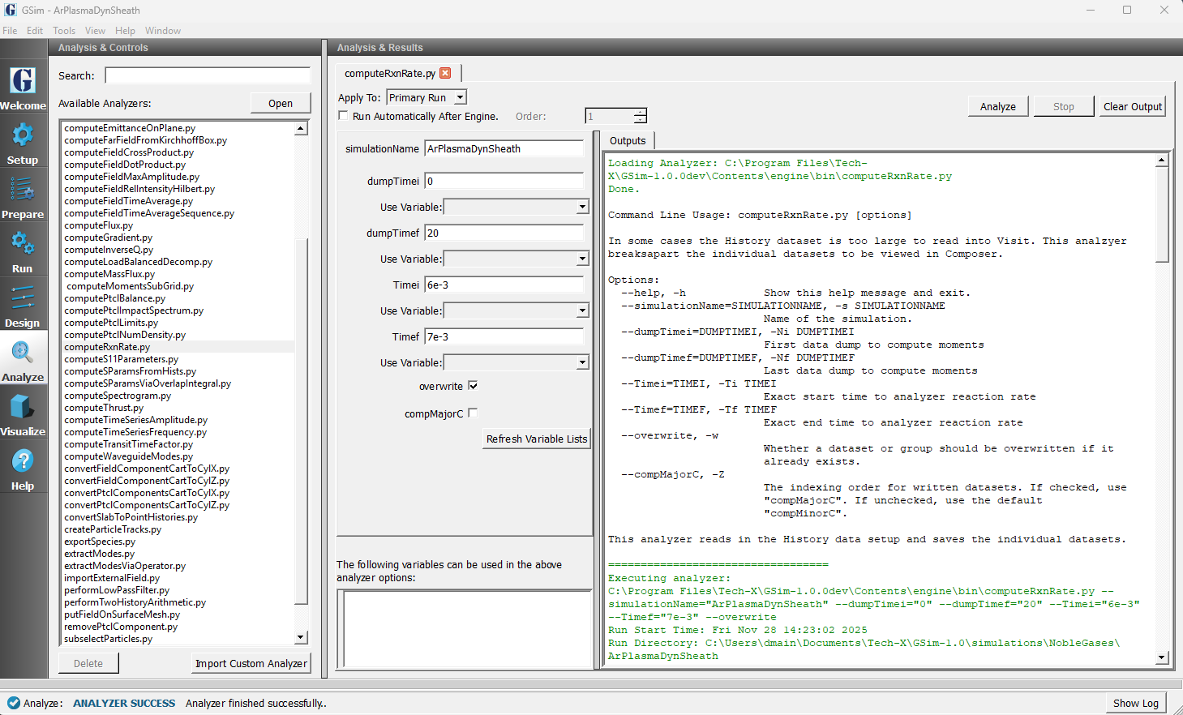Close the computeRxnRate.py tab with red X
The image size is (1183, 715).
(x=445, y=73)
